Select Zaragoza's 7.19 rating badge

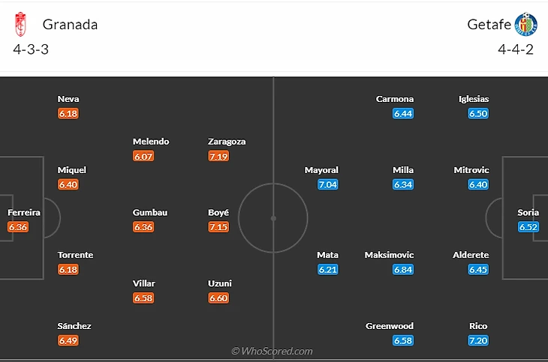tap(219, 157)
